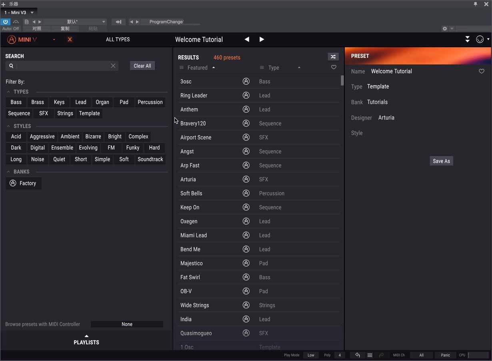Click the Welcome Tutorial preset name
The height and width of the screenshot is (361, 492).
[199, 40]
